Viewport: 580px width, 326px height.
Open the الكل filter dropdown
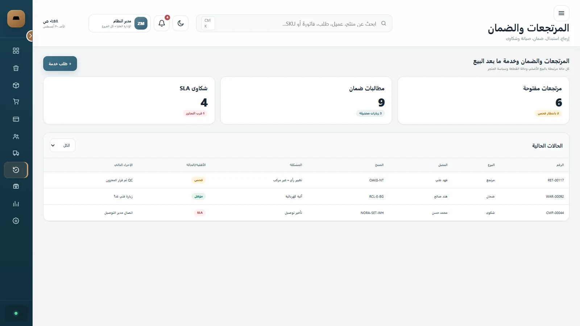point(63,146)
